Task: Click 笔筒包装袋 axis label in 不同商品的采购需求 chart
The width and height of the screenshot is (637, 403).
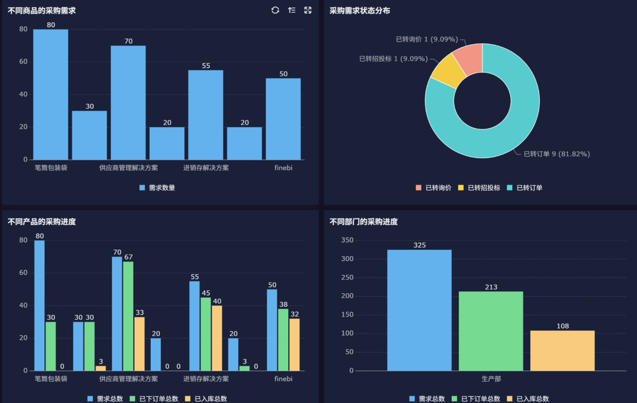Action: pos(51,168)
